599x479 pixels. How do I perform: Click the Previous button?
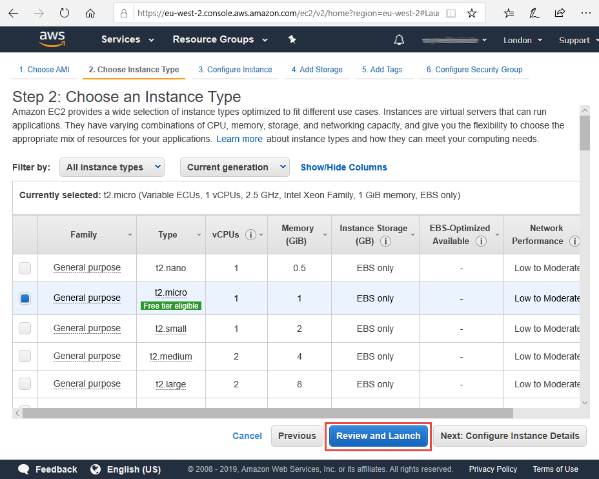coord(297,436)
